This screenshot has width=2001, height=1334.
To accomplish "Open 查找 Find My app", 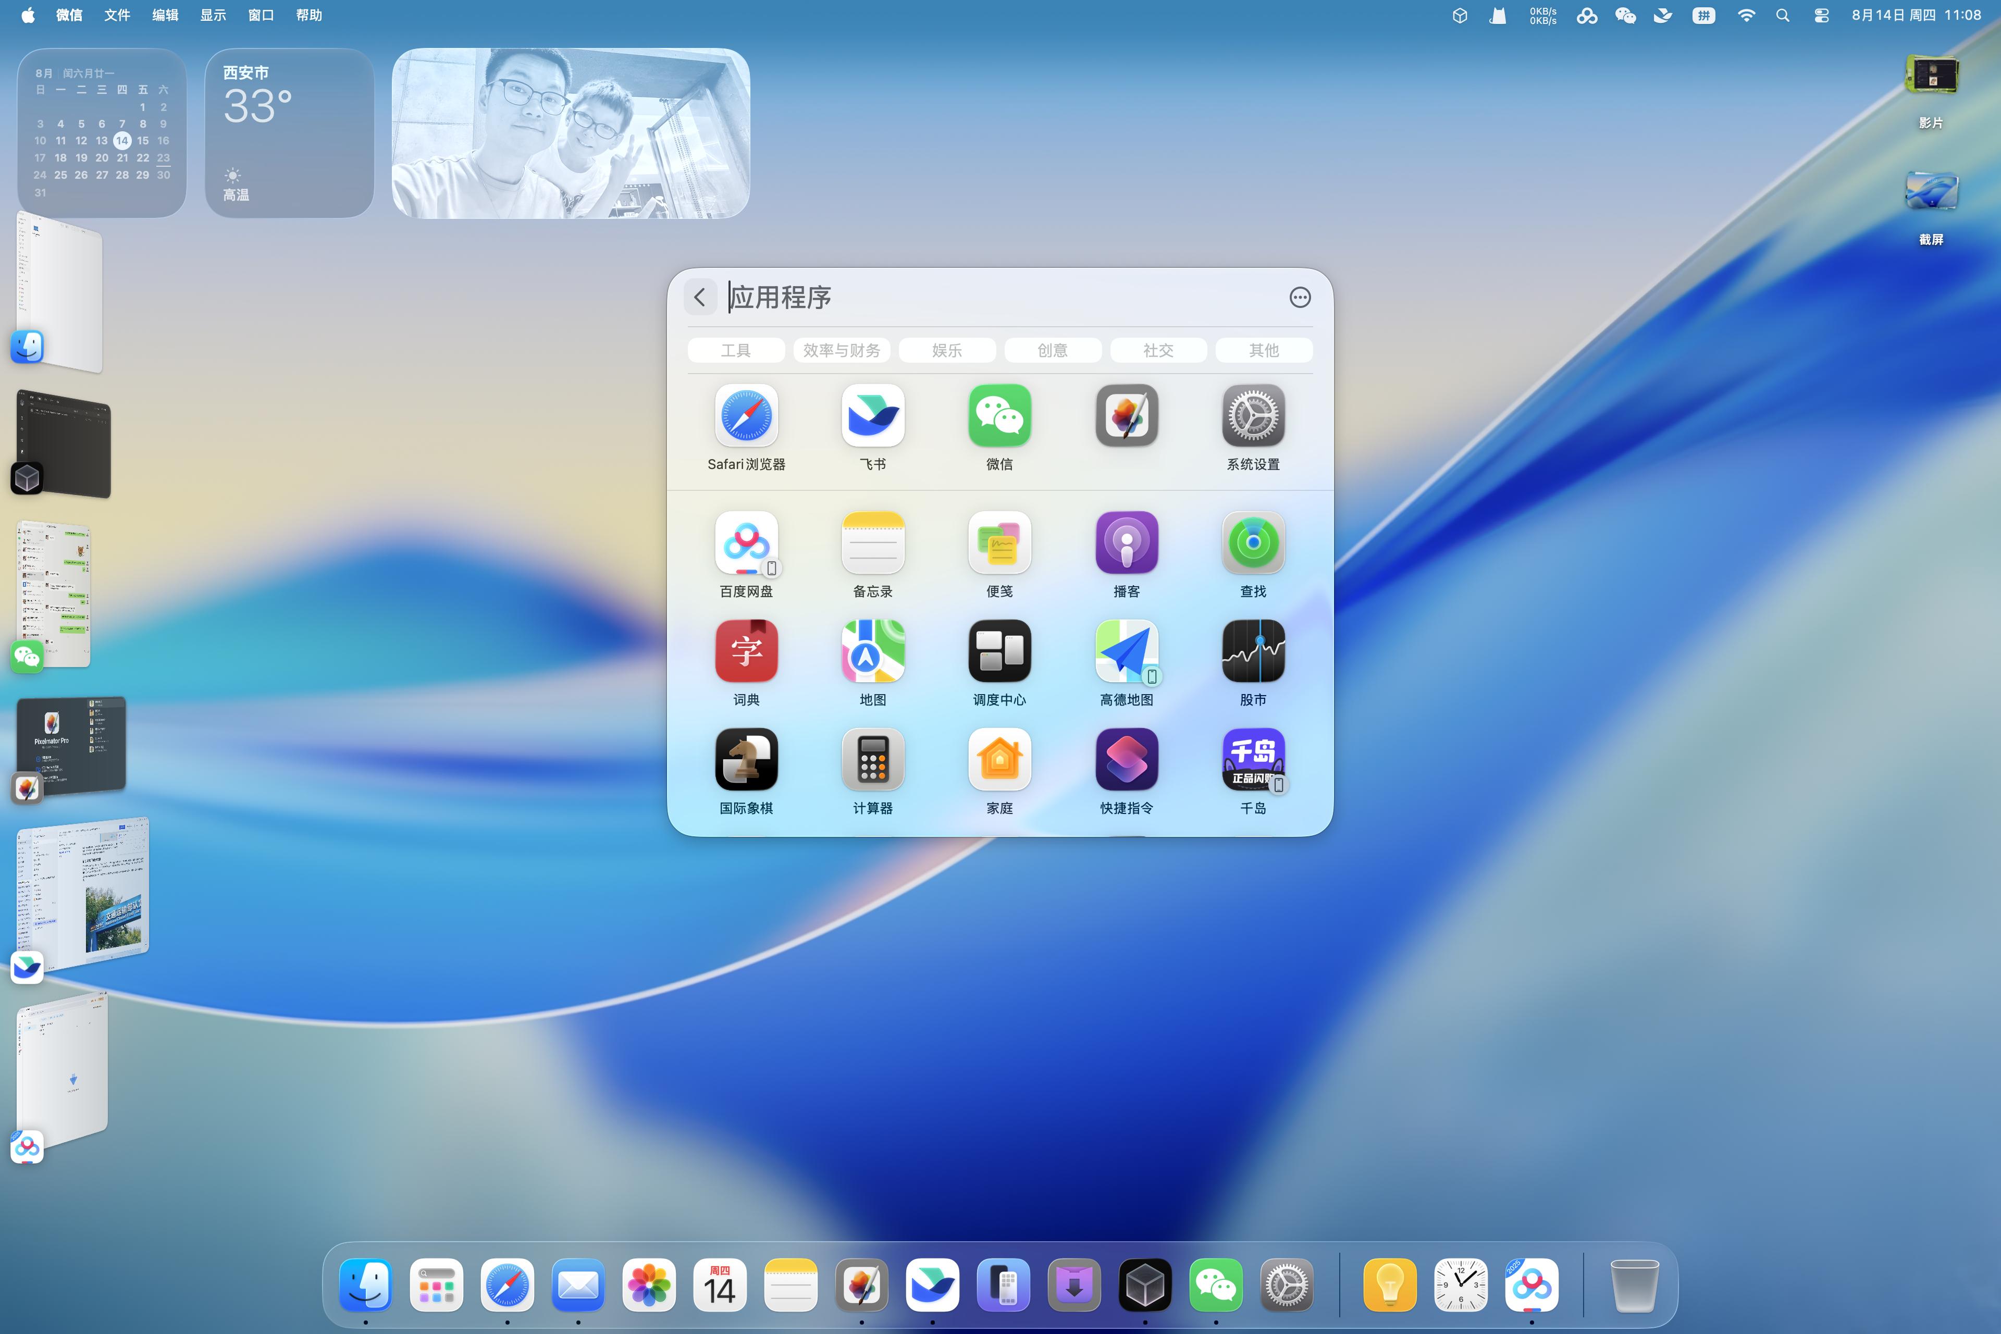I will tap(1253, 543).
